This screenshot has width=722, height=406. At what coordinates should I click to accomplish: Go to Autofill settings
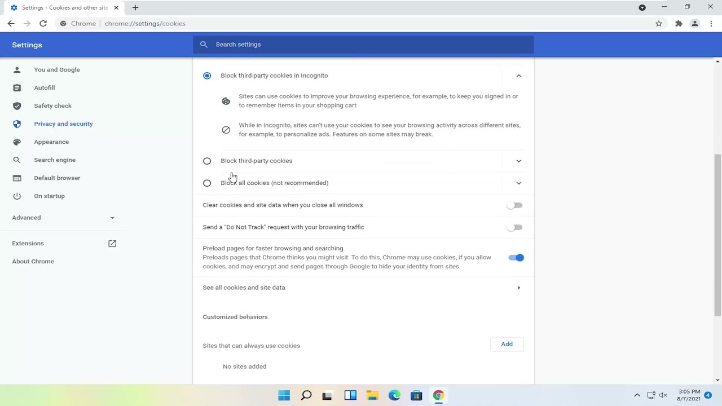(x=44, y=88)
